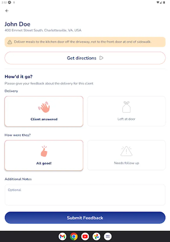Tap the bag left at door icon
Viewport: 170px width, 242px height.
[x=126, y=107]
